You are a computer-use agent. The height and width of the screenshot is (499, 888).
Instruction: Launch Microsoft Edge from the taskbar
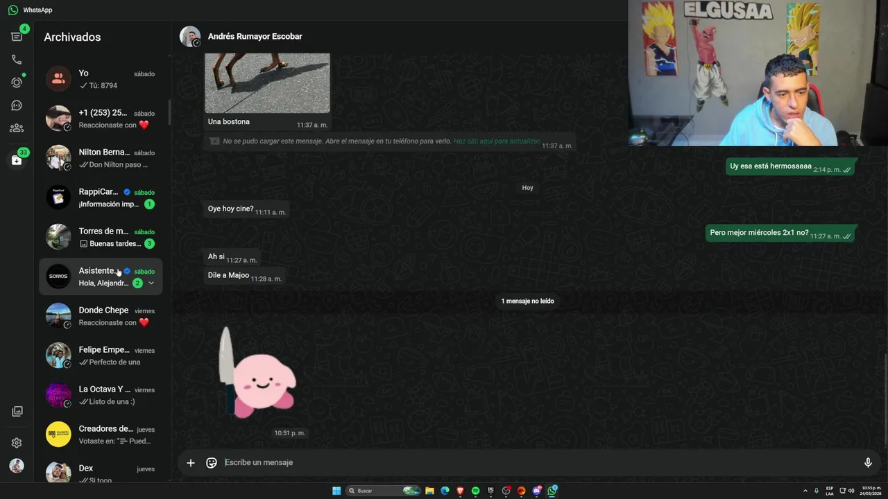click(445, 491)
